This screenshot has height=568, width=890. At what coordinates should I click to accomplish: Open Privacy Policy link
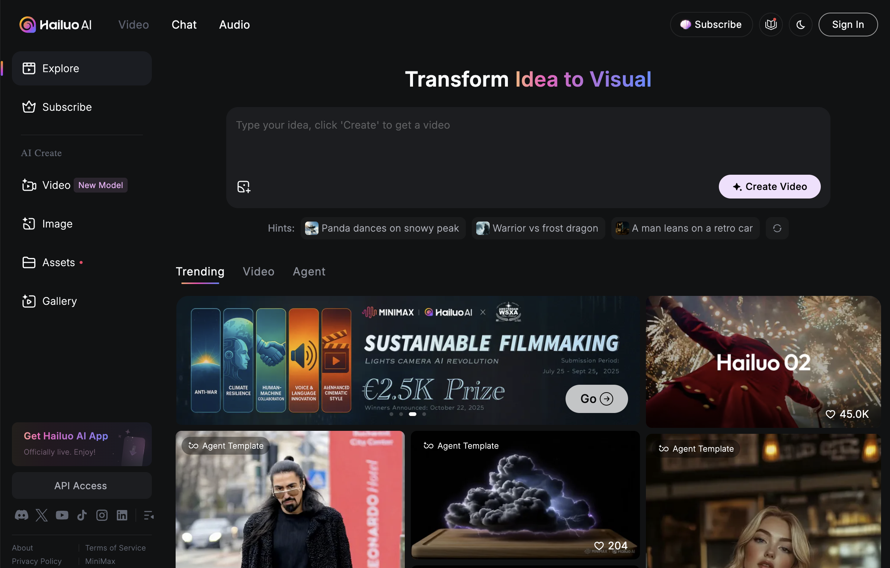(37, 561)
